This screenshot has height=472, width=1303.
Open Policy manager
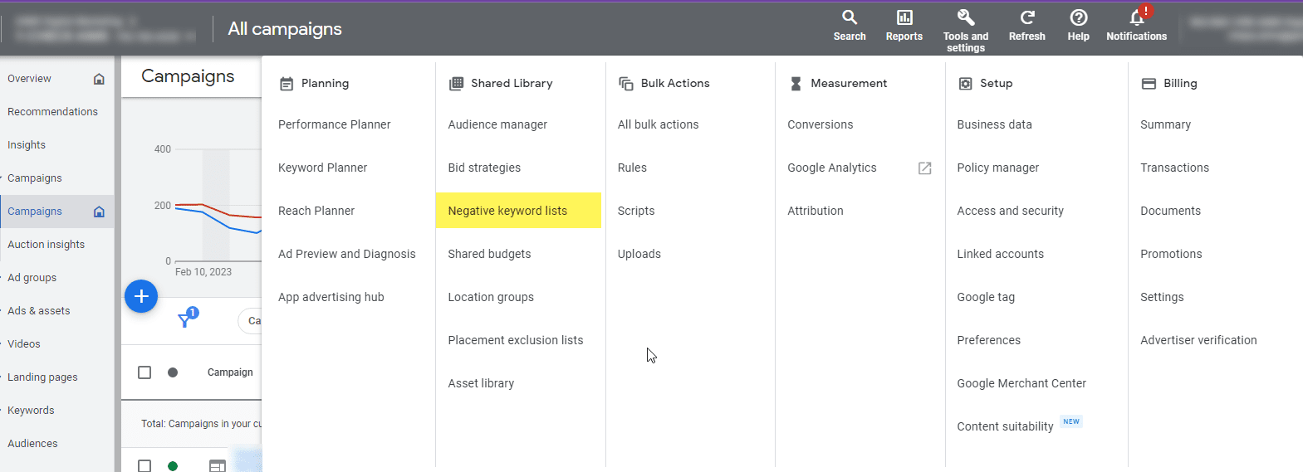click(x=997, y=168)
